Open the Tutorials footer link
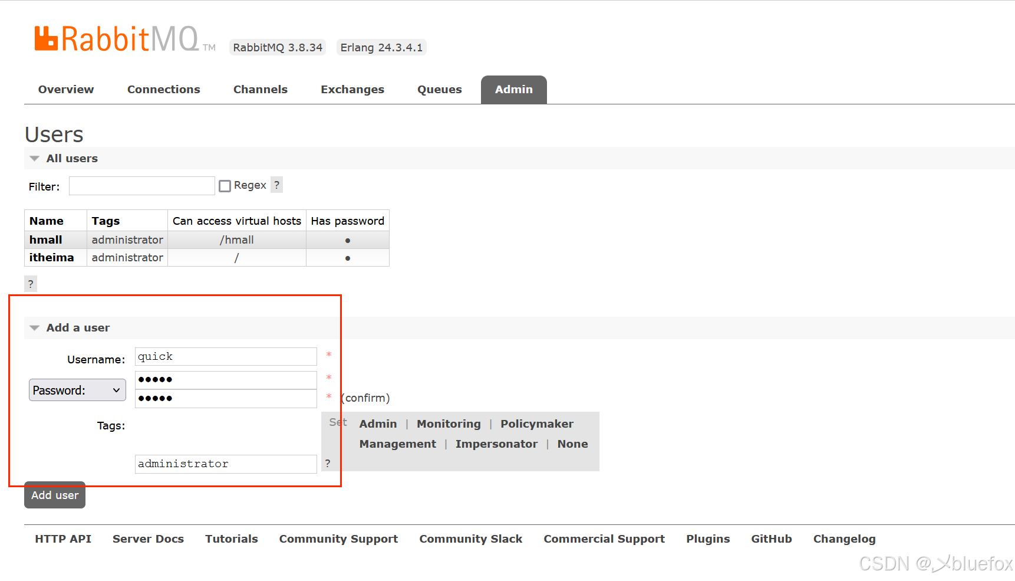 click(x=232, y=539)
